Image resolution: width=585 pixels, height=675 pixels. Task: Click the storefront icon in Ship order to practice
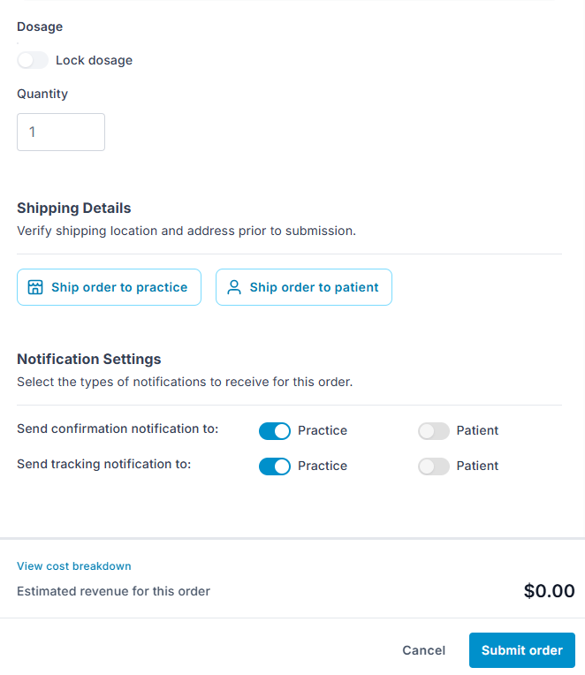pos(35,287)
